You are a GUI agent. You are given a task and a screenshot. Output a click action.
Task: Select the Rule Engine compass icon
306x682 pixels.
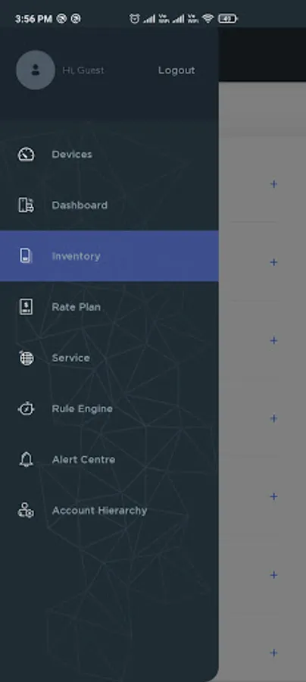pyautogui.click(x=26, y=408)
